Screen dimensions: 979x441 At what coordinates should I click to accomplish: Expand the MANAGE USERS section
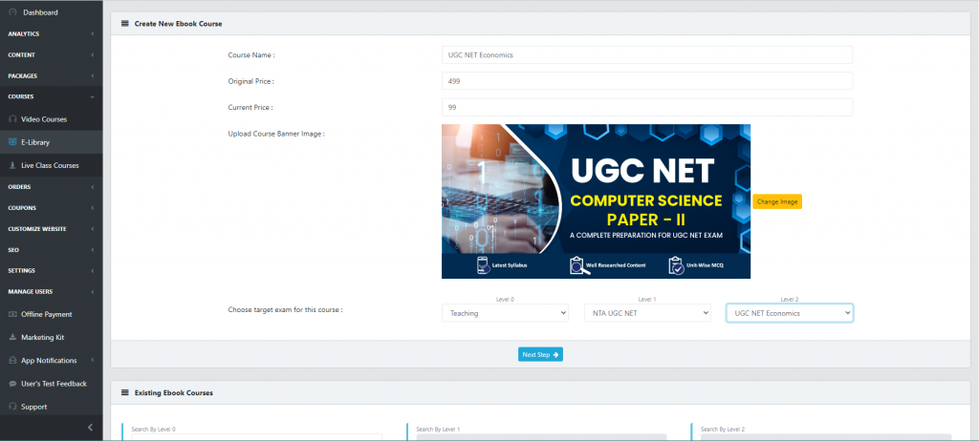coord(52,291)
